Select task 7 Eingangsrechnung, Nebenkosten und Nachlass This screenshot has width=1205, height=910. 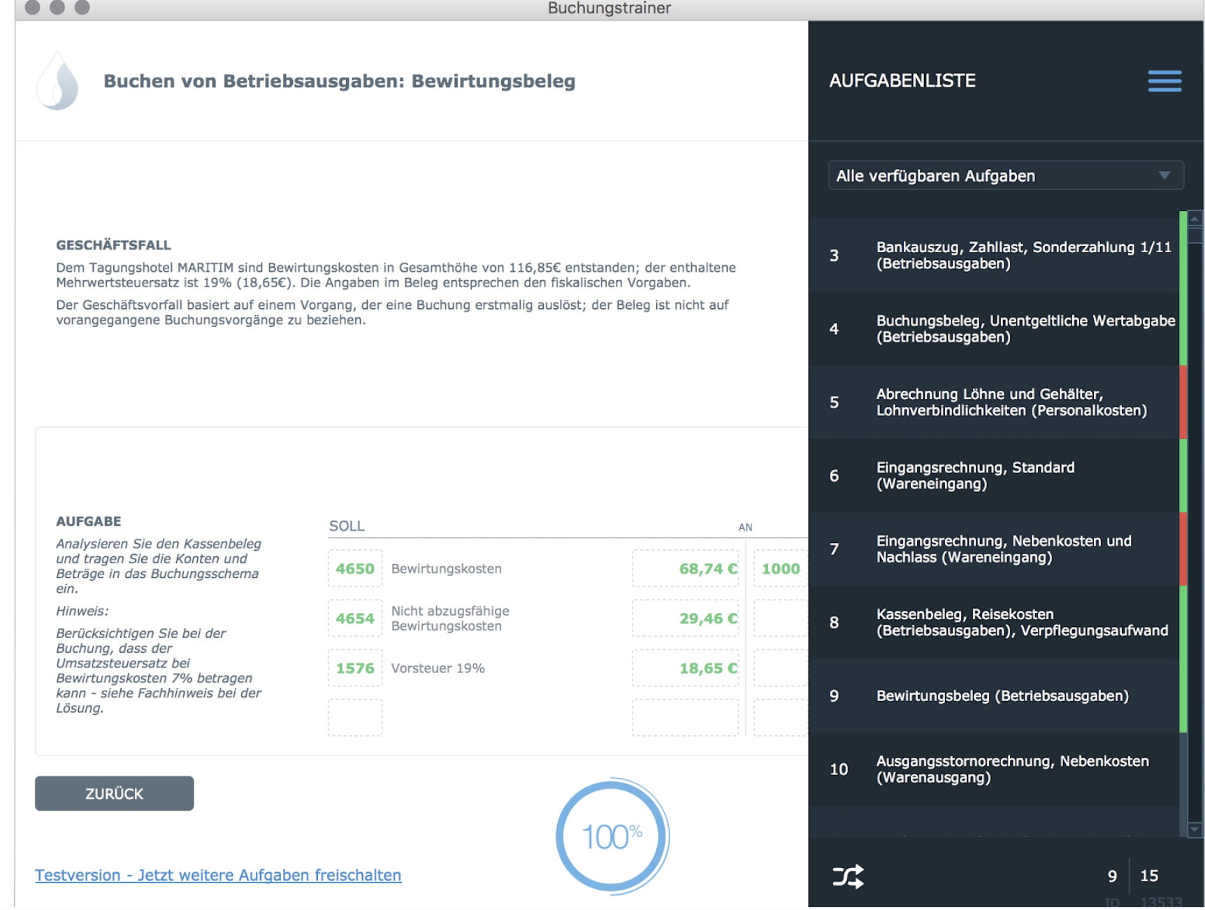(x=993, y=549)
